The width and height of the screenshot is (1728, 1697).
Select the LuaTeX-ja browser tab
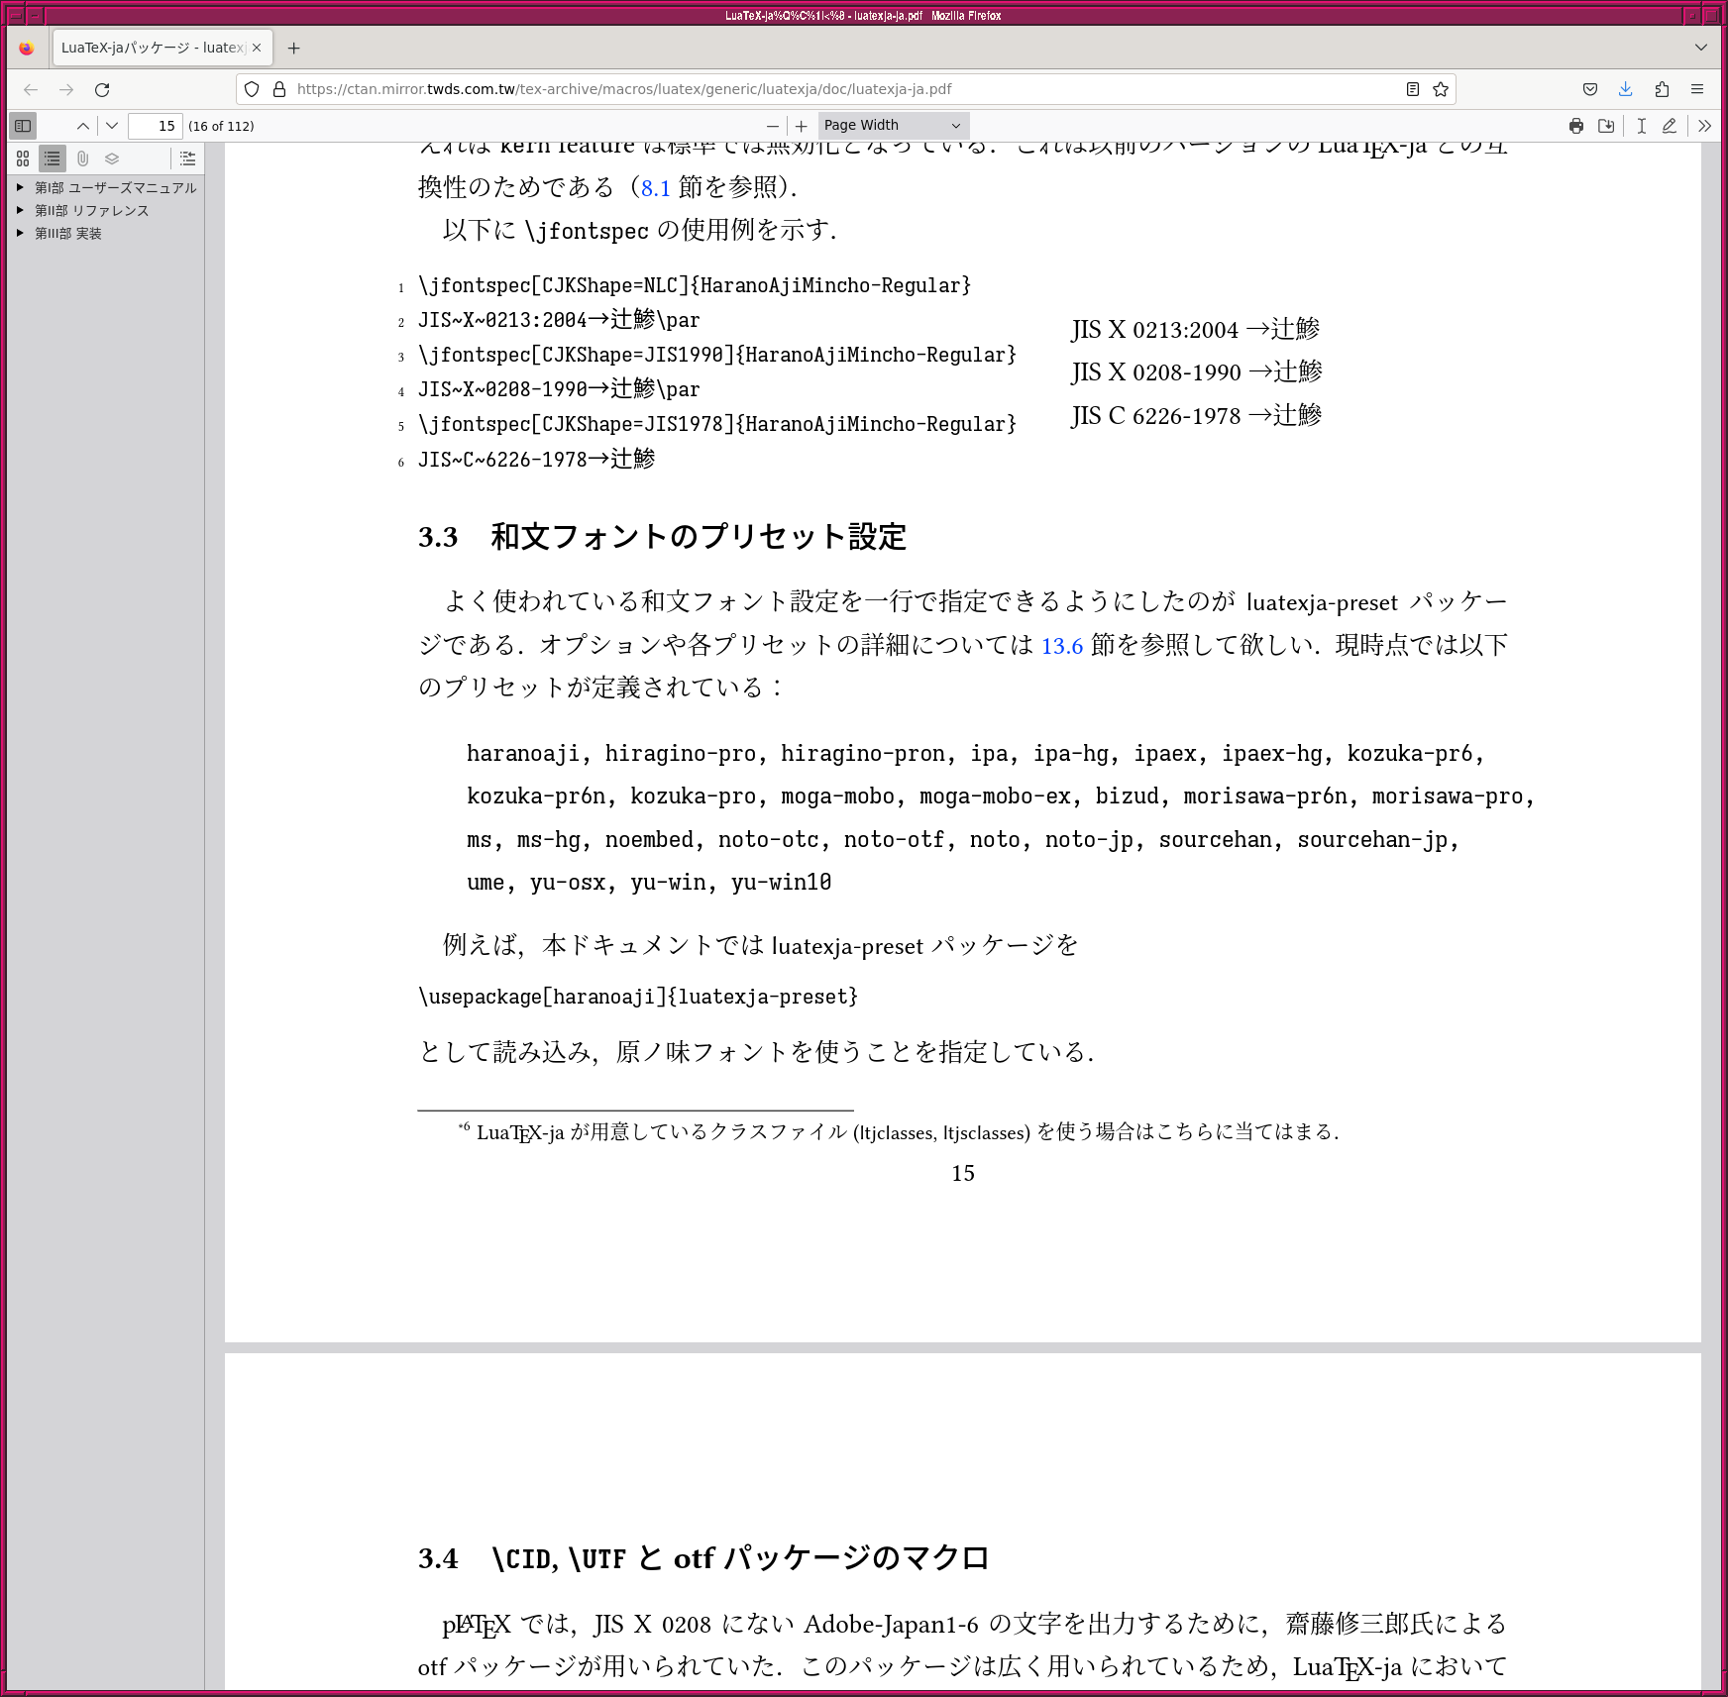(153, 48)
